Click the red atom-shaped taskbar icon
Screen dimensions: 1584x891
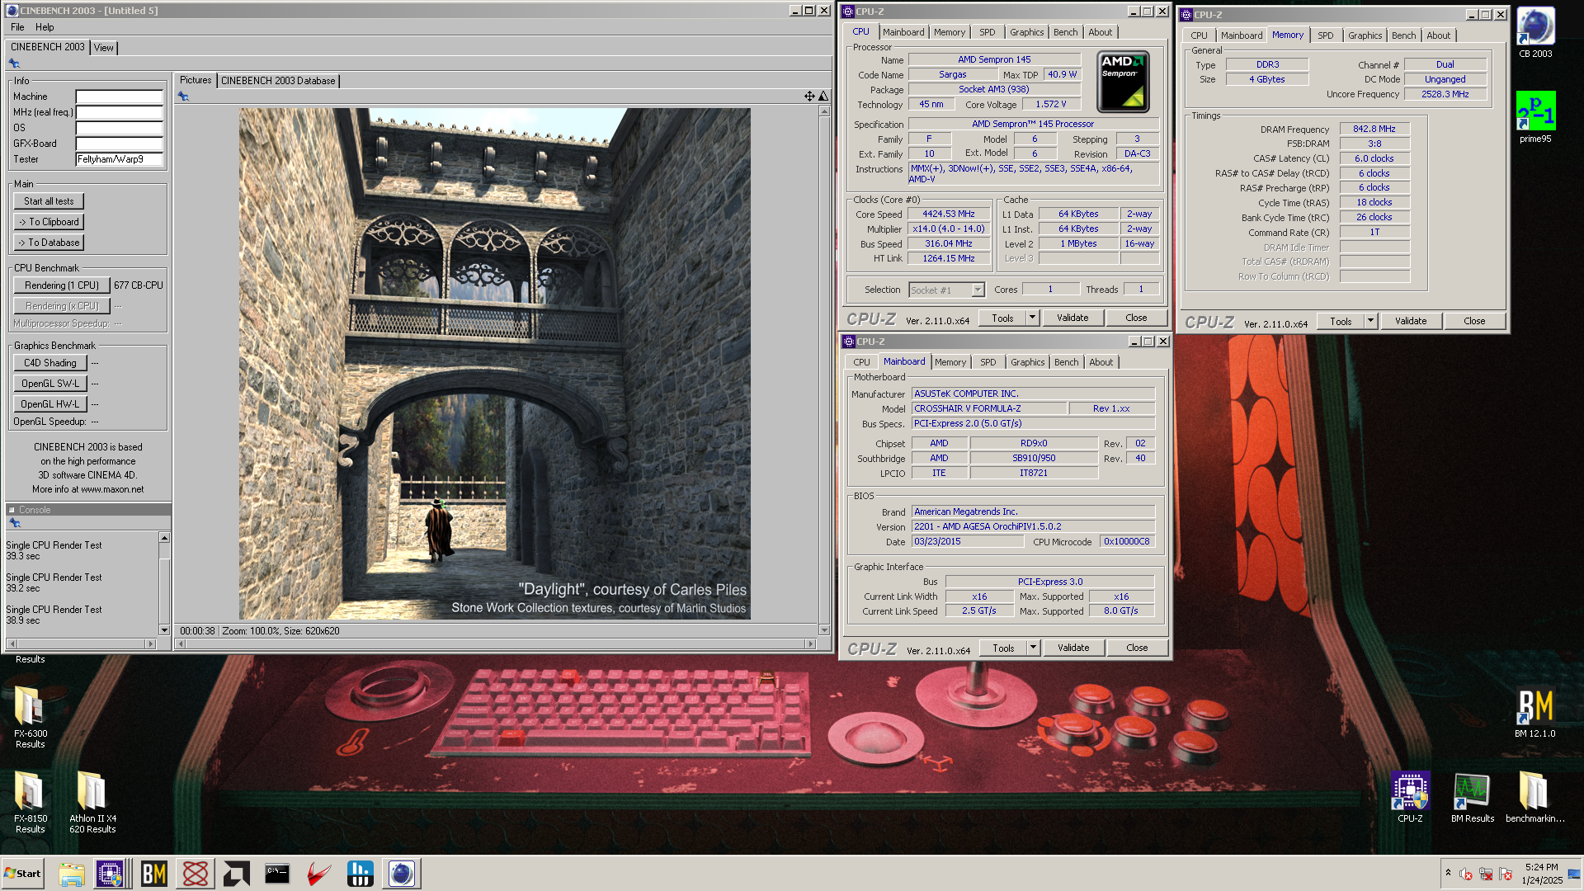tap(196, 874)
